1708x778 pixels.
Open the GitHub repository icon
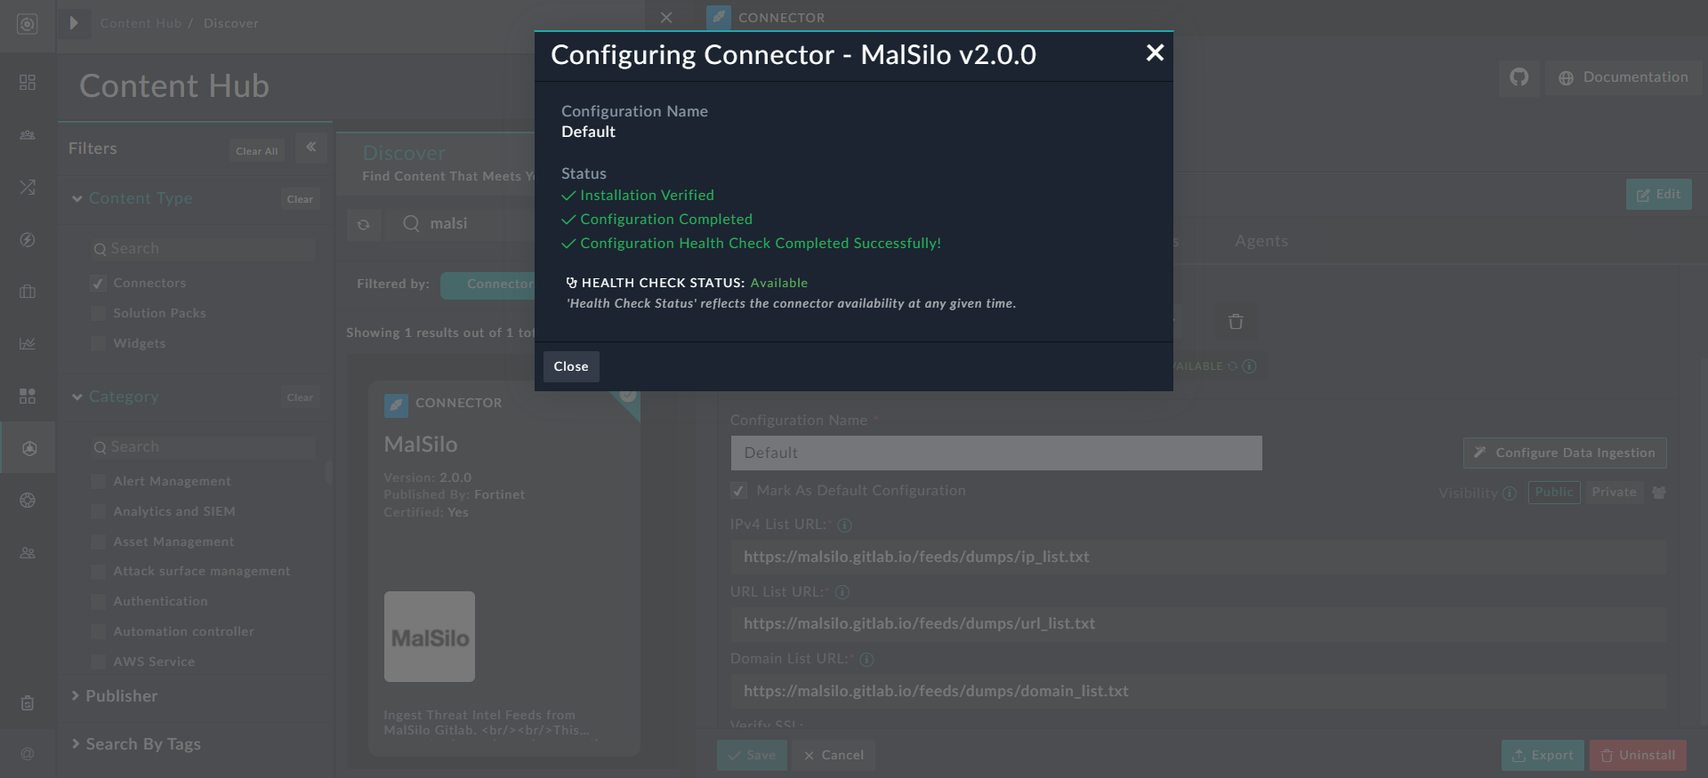(x=1519, y=77)
